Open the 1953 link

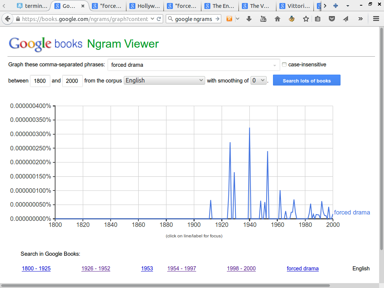(x=147, y=268)
